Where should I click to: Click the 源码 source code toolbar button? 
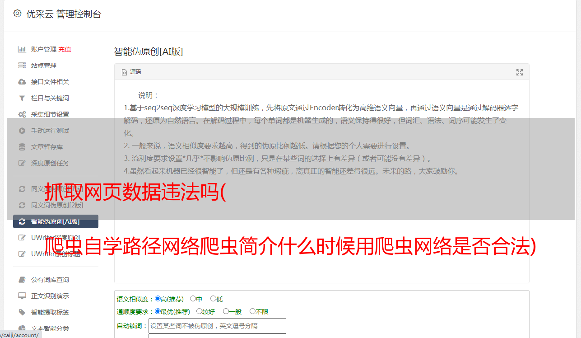point(131,72)
